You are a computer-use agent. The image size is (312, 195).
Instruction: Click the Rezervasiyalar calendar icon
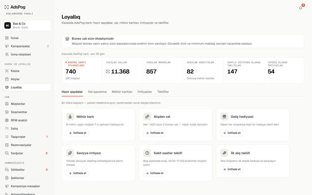(7, 145)
